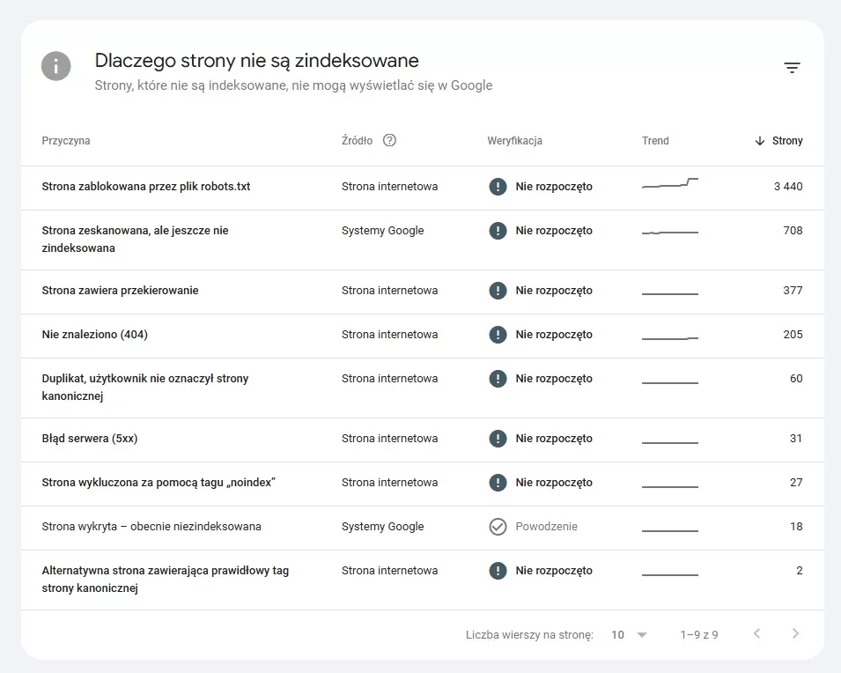The width and height of the screenshot is (841, 673).
Task: Go to next page with the right chevron
Action: click(x=795, y=634)
